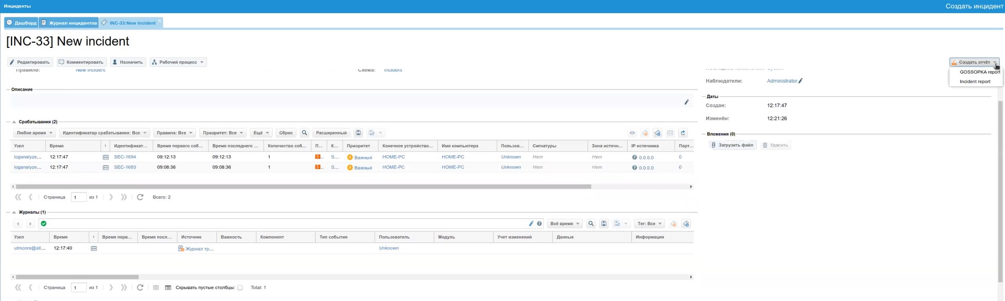
Task: Expand the Рабочий процесс dropdown
Action: (x=178, y=62)
